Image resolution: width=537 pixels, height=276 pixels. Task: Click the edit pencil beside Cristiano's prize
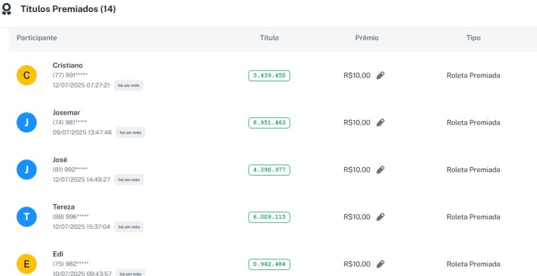(381, 75)
